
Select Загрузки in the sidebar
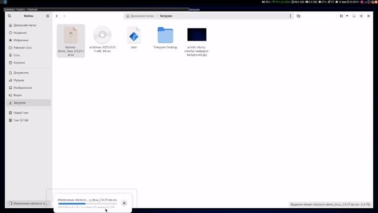pyautogui.click(x=28, y=102)
